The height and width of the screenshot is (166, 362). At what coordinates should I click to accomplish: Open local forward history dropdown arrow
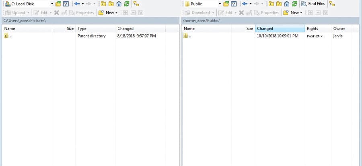click(x=94, y=4)
